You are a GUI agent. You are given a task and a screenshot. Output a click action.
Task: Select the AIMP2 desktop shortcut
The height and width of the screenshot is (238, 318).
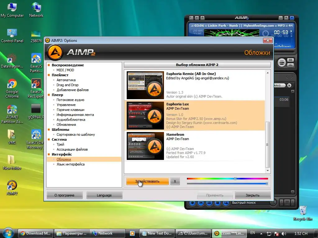click(12, 188)
